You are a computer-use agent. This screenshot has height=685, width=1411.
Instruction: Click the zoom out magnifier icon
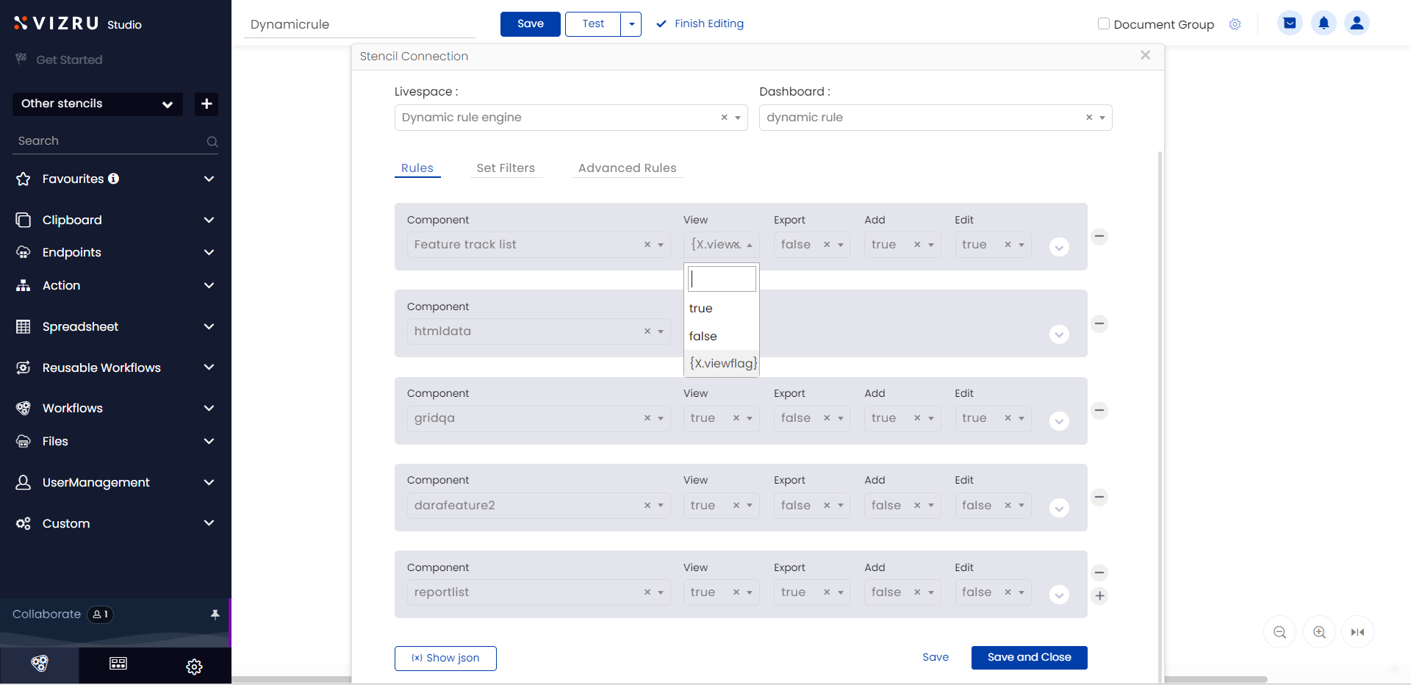tap(1279, 632)
